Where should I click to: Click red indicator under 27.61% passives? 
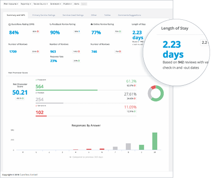click(x=135, y=98)
